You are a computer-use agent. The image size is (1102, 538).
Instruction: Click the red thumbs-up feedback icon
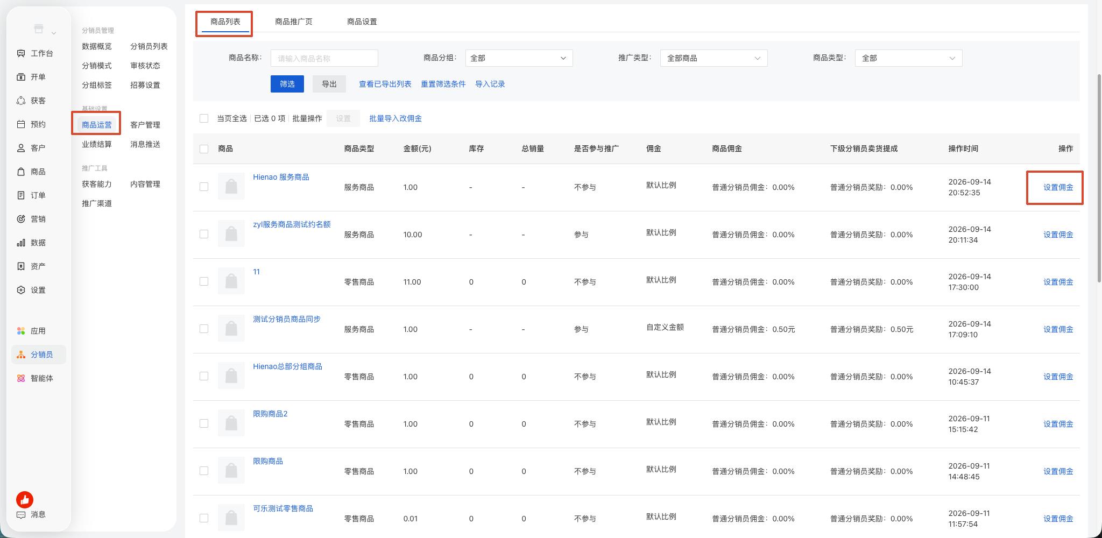[x=25, y=500]
